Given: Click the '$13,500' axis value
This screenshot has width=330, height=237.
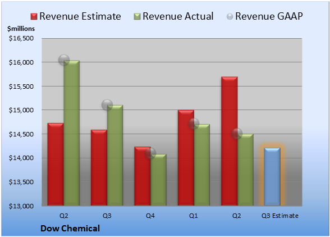Looking at the screenshot, I should coord(21,182).
